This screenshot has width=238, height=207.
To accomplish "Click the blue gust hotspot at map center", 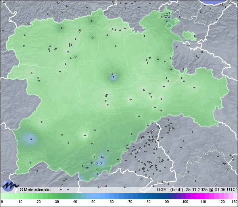I will coord(113,77).
